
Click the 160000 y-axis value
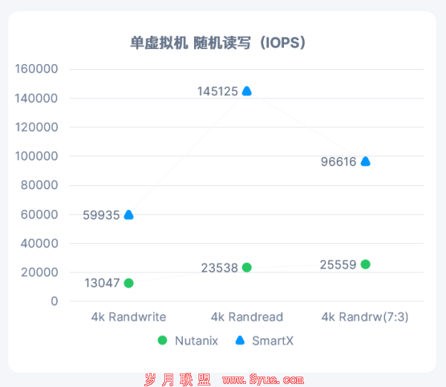pyautogui.click(x=36, y=69)
